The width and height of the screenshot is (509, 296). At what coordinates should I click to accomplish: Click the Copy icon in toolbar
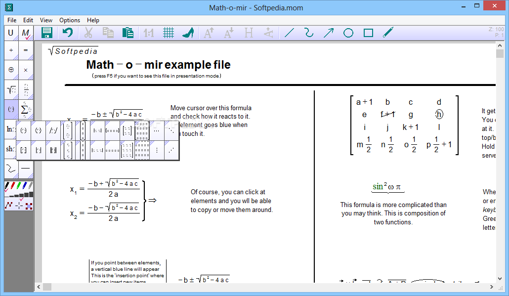click(108, 33)
